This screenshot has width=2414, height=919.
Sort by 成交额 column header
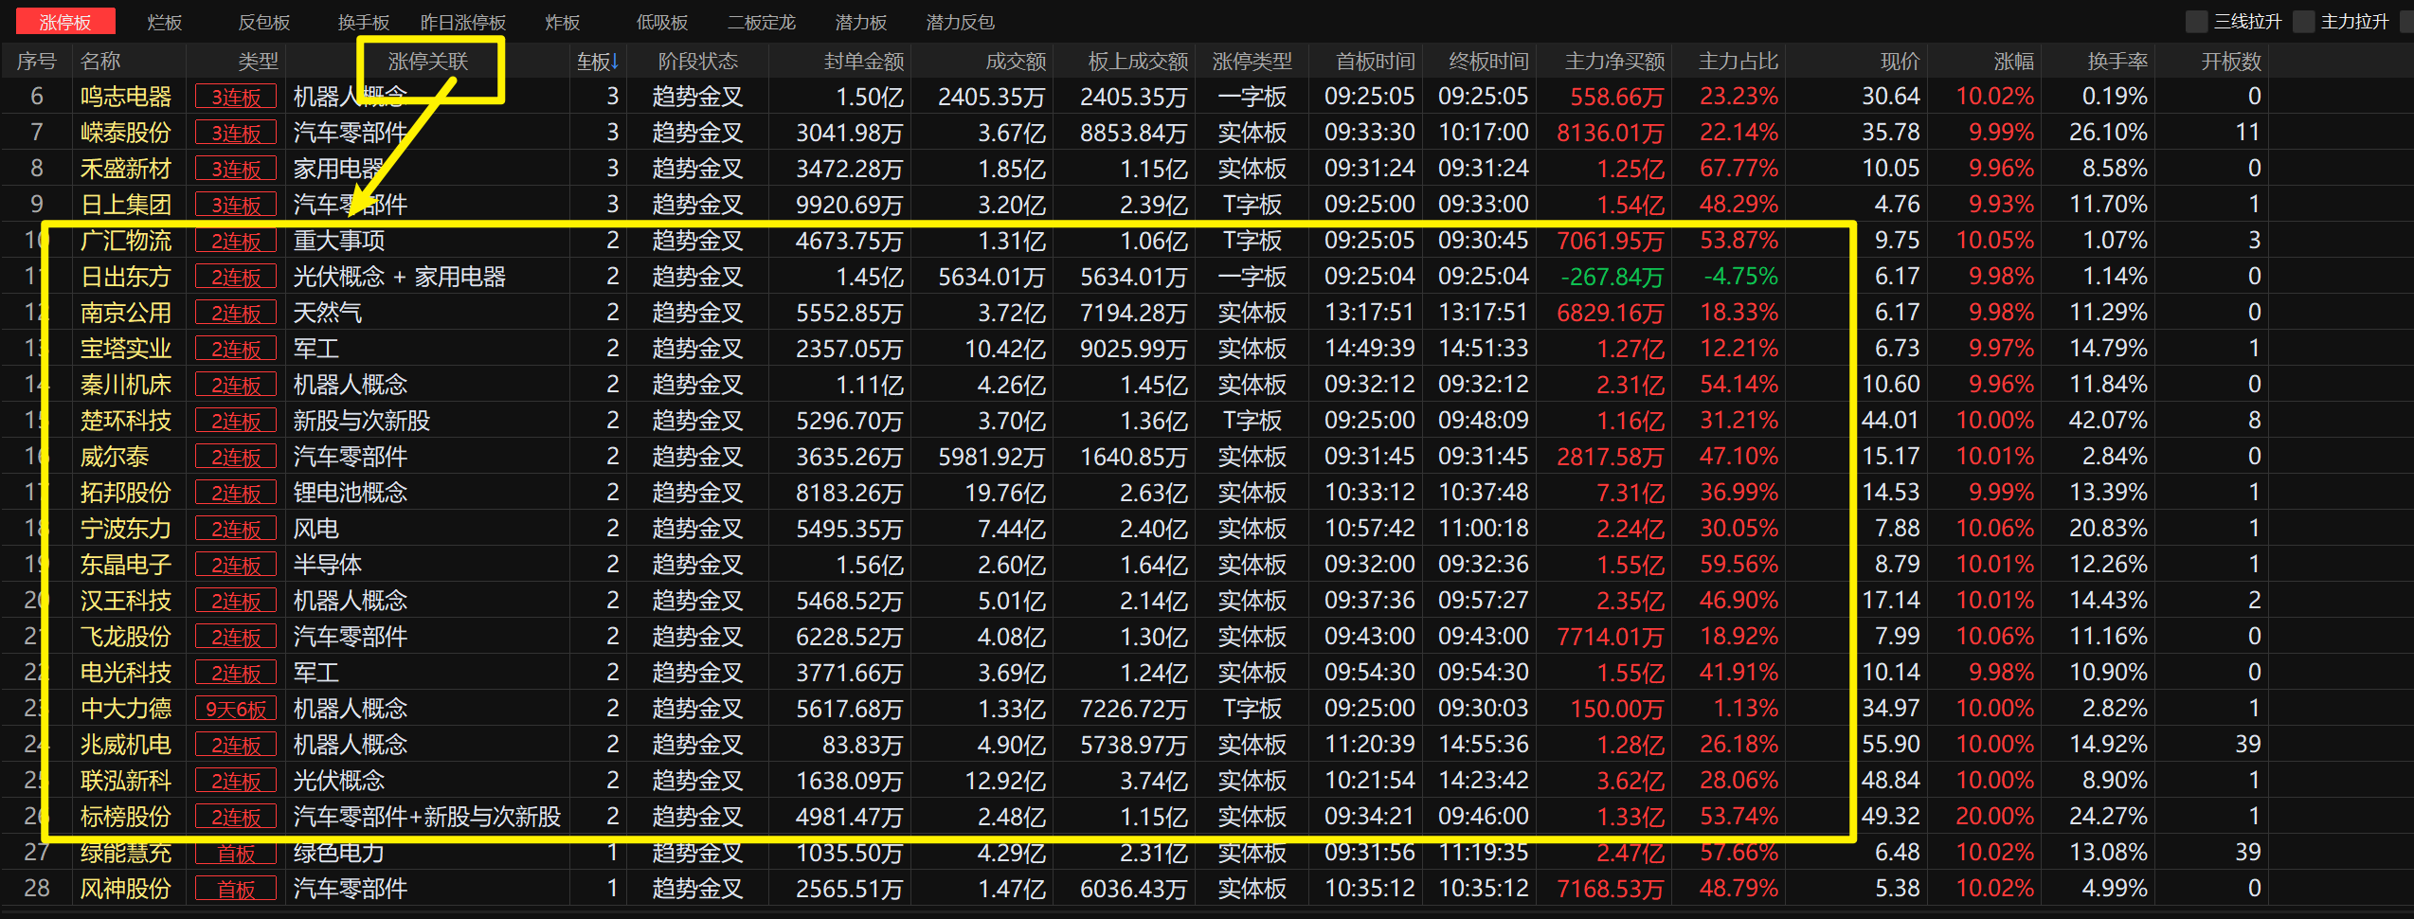click(1016, 62)
